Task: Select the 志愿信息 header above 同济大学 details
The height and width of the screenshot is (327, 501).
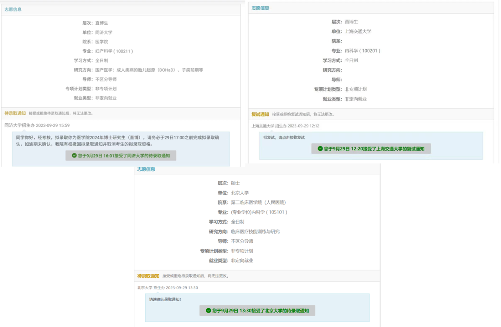Action: [x=13, y=9]
